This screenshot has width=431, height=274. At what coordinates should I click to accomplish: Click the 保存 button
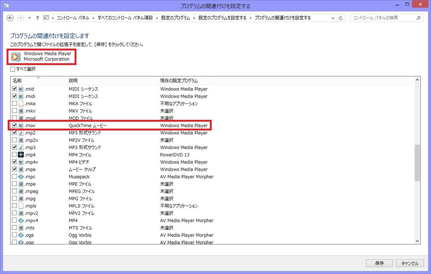point(379,263)
